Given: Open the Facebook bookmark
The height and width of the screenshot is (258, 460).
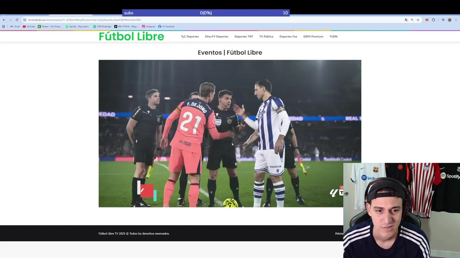Looking at the screenshot, I should point(166,27).
